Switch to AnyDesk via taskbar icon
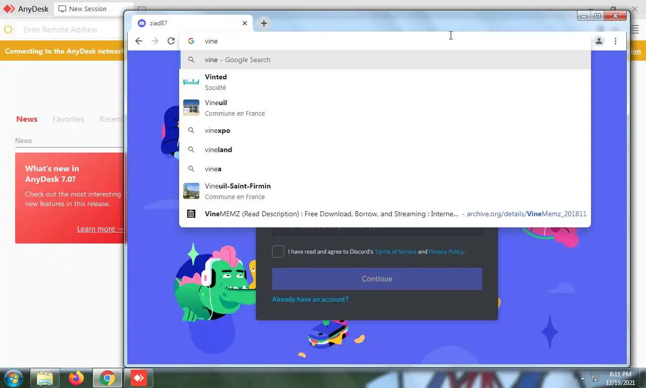 click(139, 378)
